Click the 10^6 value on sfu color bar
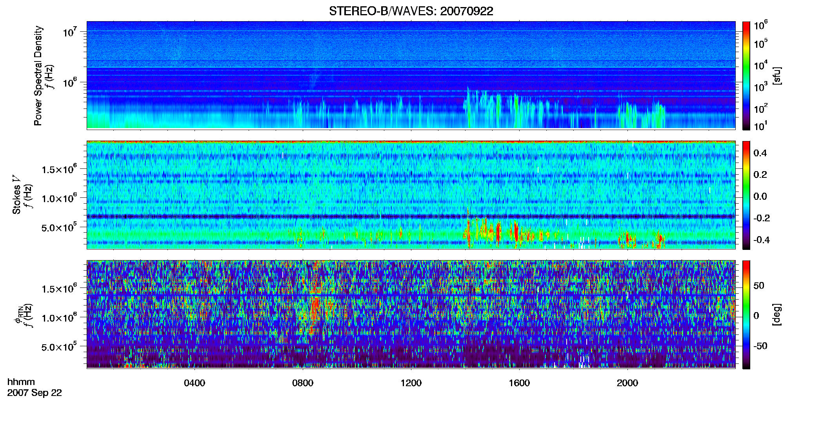Viewport: 822px width, 423px height. (760, 25)
